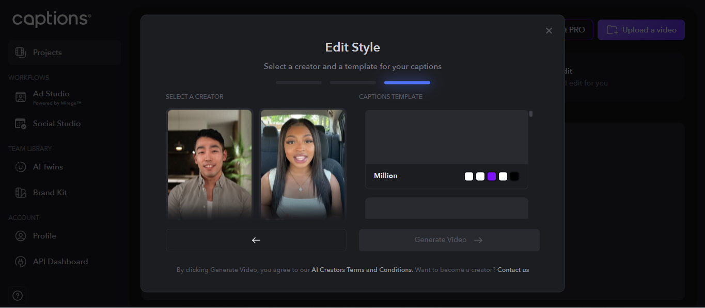
Task: Open AI Creators Terms and Conditions
Action: 362,269
